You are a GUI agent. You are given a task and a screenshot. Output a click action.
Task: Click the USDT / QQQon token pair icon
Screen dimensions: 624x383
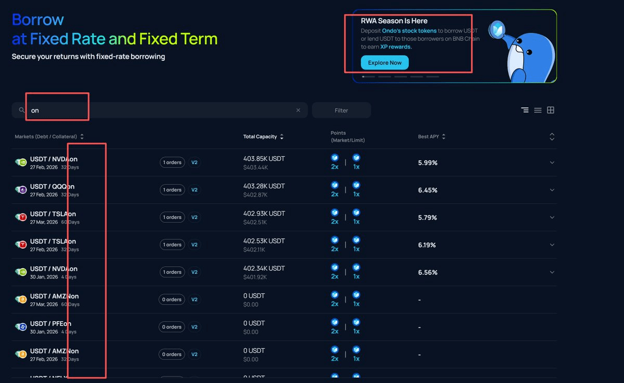point(21,190)
